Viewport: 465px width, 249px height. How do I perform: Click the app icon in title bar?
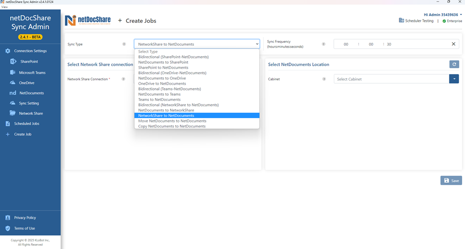(x=2, y=2)
